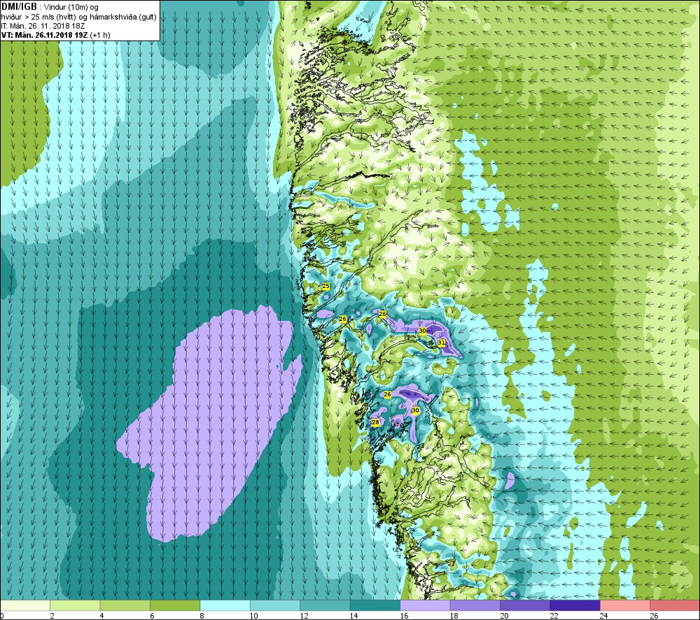Click the legend scale number 22
The width and height of the screenshot is (700, 620).
coord(554,616)
